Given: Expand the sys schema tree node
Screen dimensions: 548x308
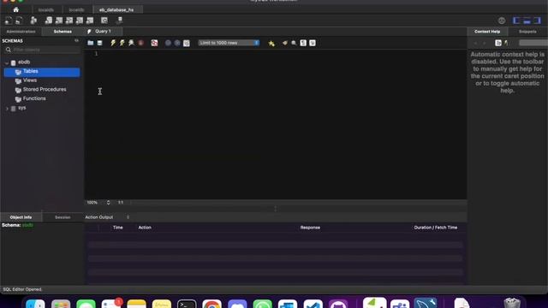Looking at the screenshot, I should pos(7,109).
